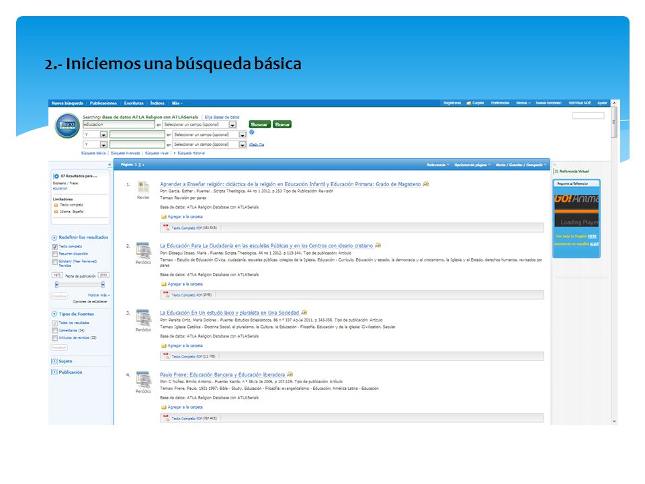
Task: Open Alerta / Guardar / Compartir dropdown
Action: click(521, 165)
